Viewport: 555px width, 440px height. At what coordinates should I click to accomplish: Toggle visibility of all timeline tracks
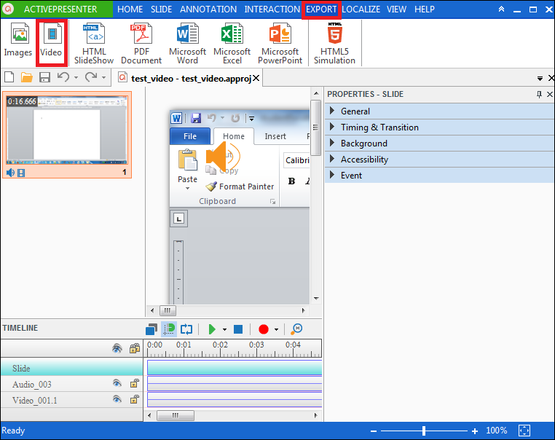pos(117,348)
